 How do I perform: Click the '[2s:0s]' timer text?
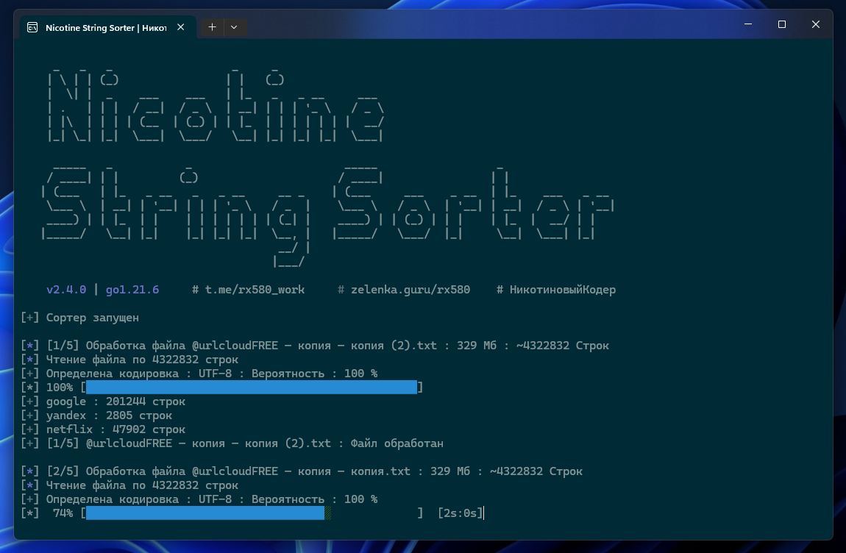[x=461, y=513]
